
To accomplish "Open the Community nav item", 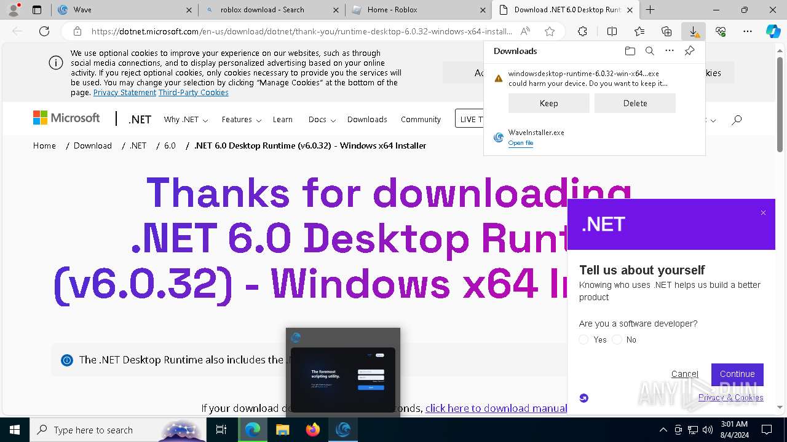I will tap(421, 120).
